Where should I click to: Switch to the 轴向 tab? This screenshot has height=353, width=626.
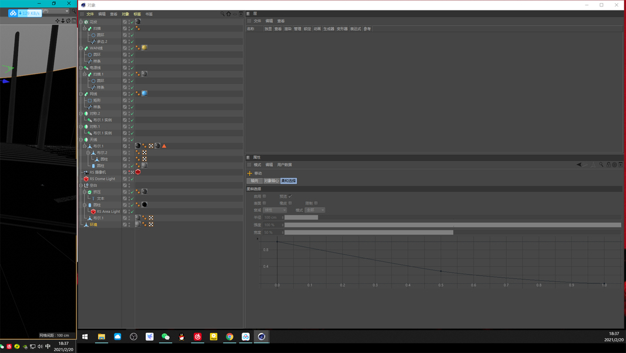pyautogui.click(x=255, y=181)
